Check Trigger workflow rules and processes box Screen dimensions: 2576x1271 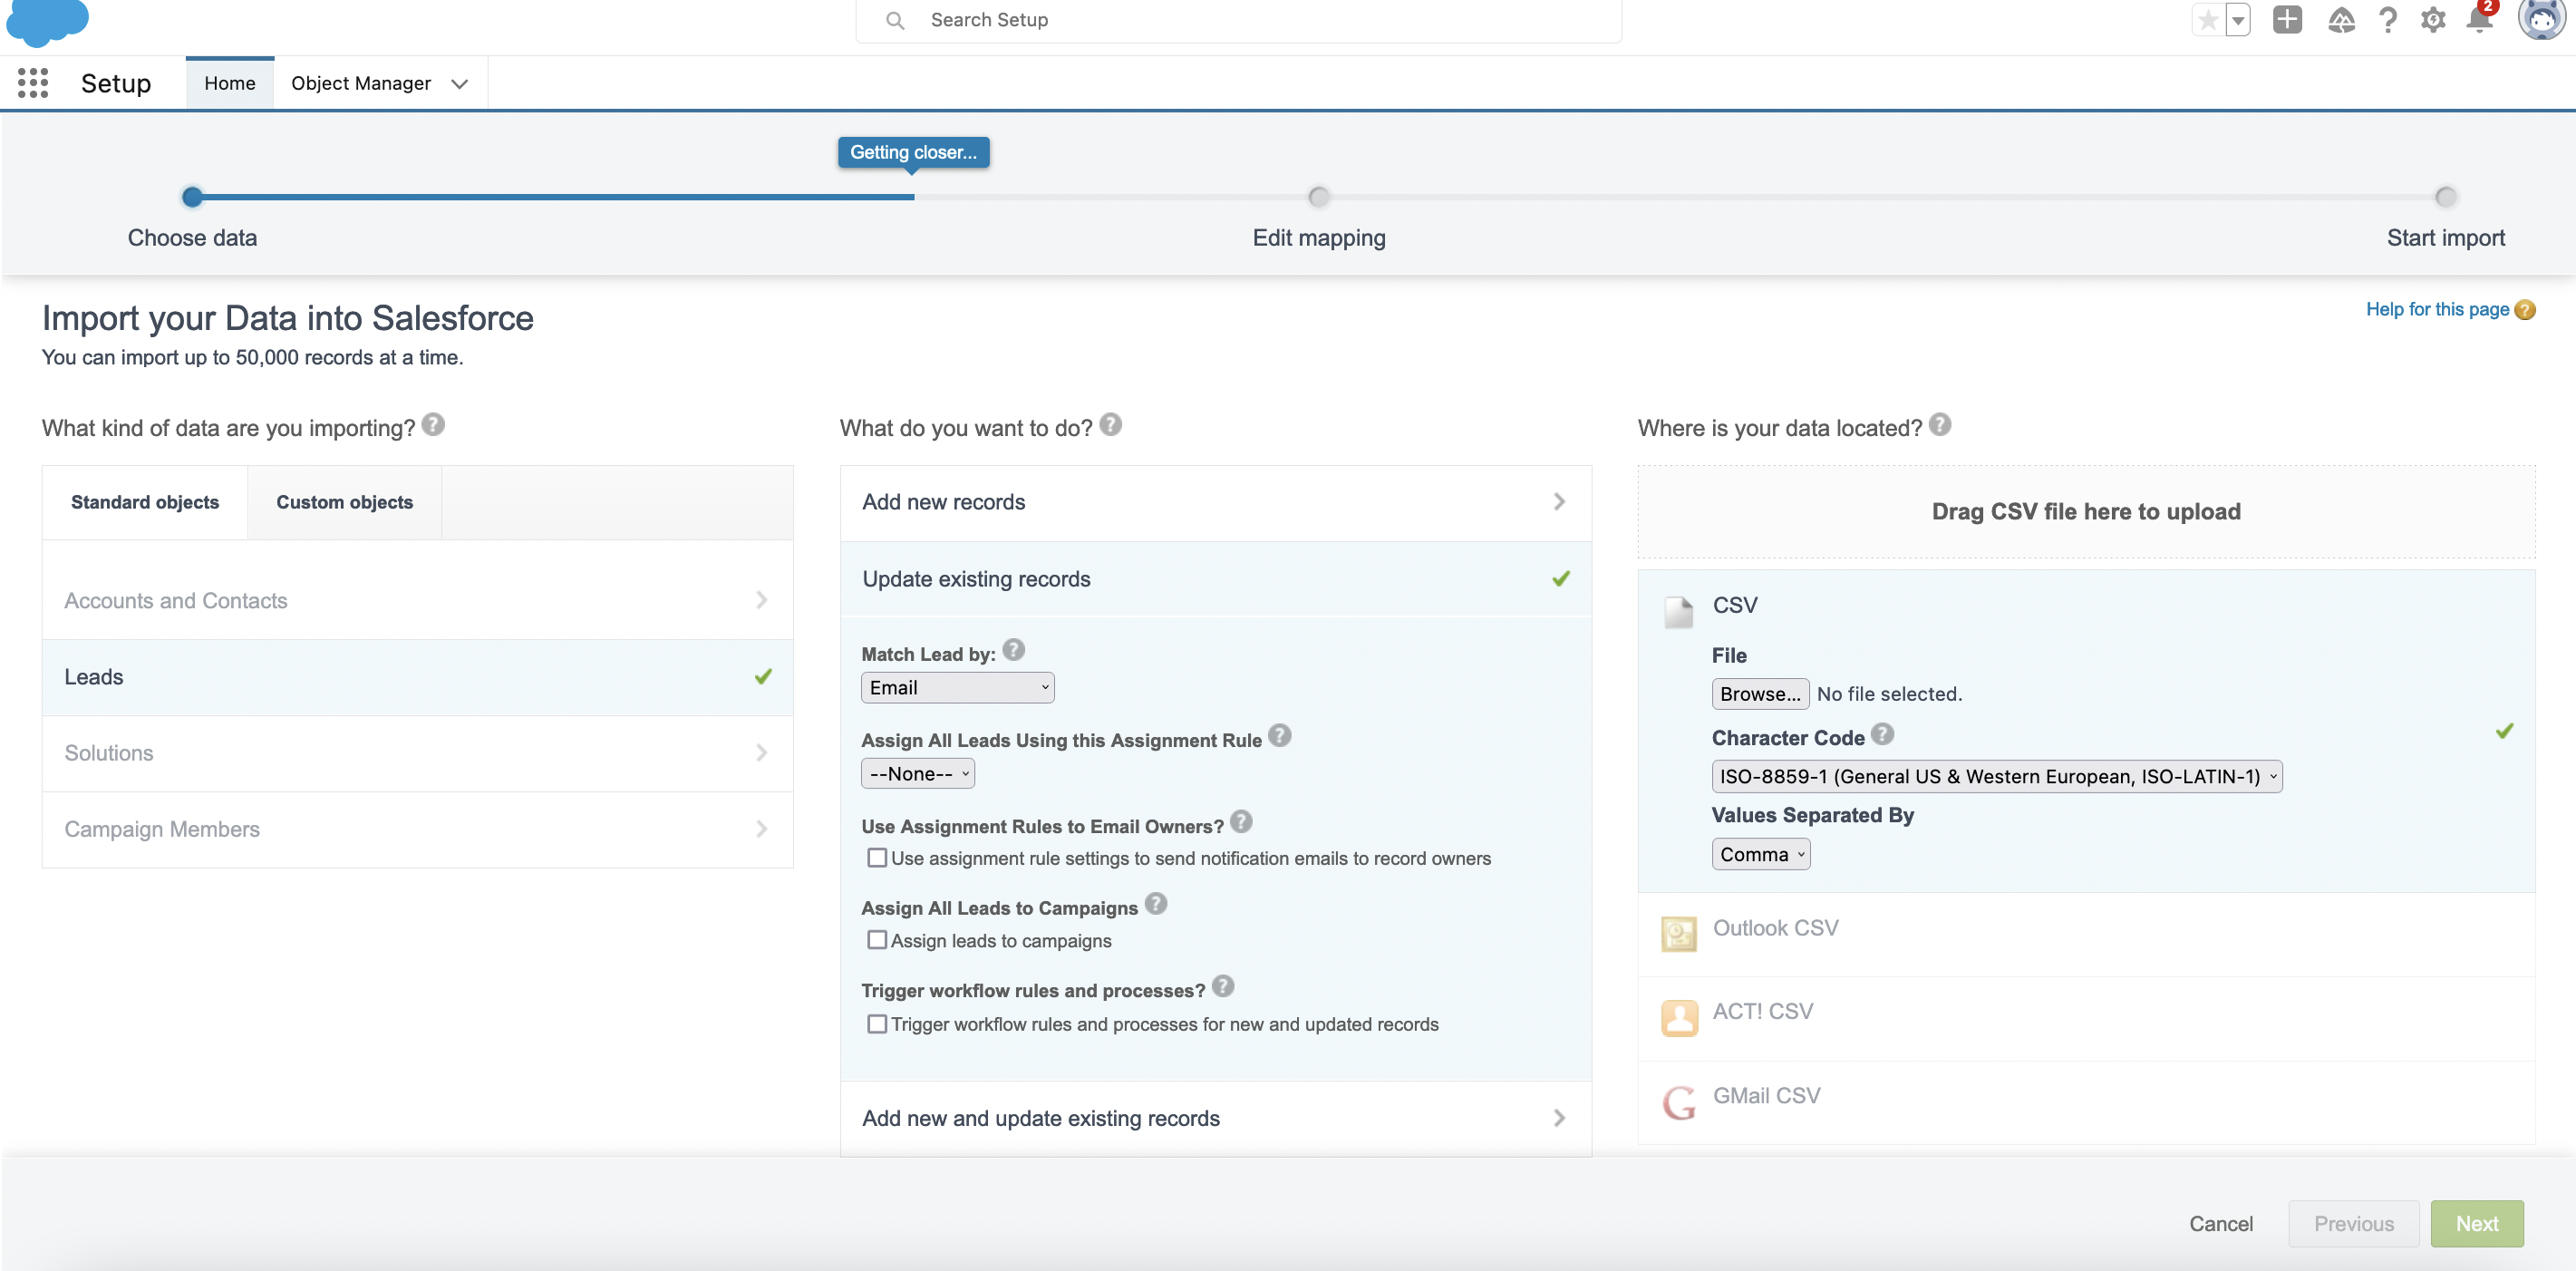click(877, 1024)
